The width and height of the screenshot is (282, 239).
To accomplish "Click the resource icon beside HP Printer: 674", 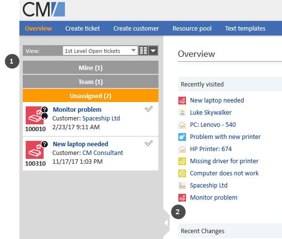I will [182, 149].
